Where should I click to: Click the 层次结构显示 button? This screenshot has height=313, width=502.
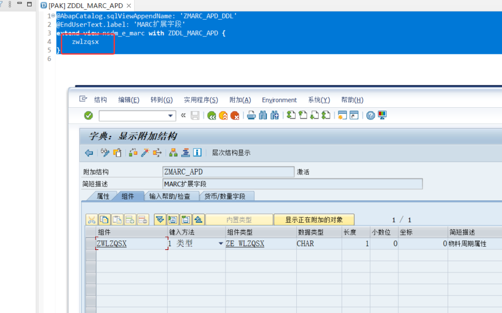pyautogui.click(x=231, y=153)
